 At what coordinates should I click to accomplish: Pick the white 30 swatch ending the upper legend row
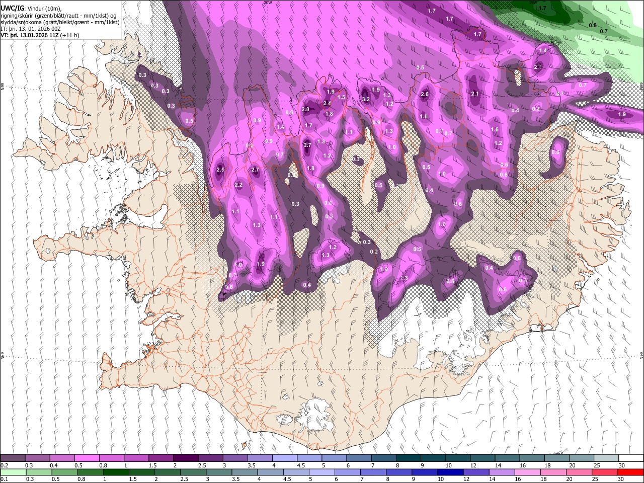coord(630,458)
